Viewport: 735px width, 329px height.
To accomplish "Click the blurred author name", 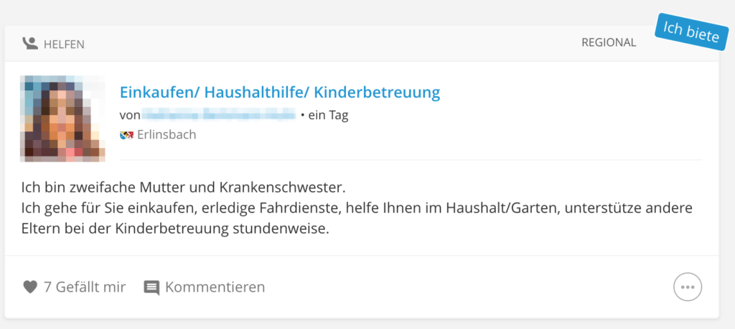I will point(218,115).
